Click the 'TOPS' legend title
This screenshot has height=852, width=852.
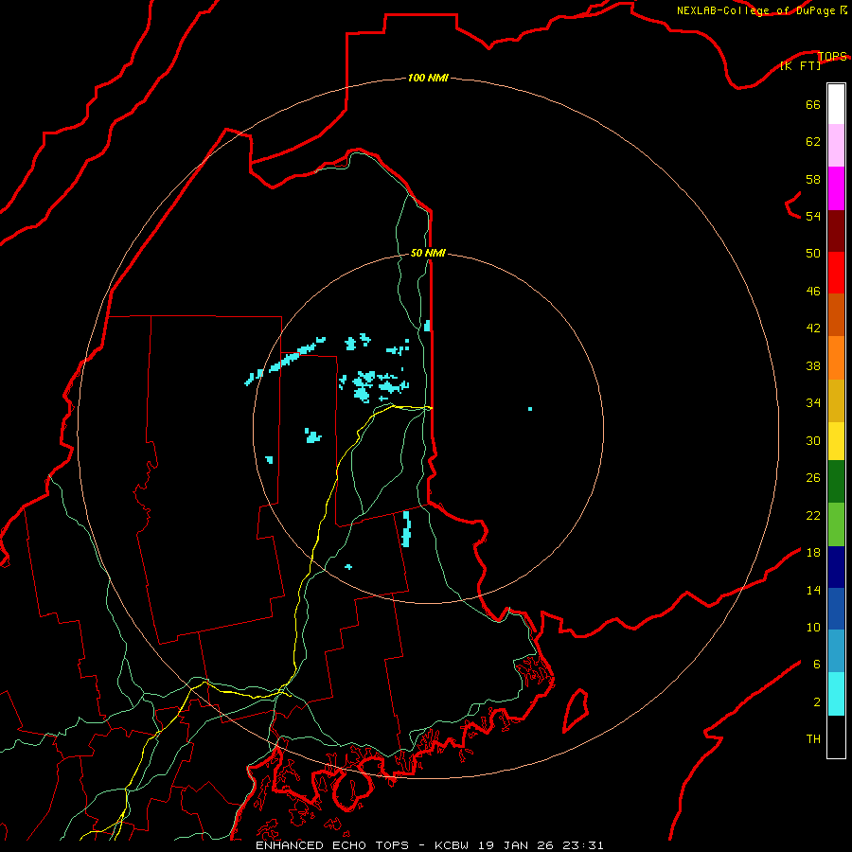[x=832, y=56]
